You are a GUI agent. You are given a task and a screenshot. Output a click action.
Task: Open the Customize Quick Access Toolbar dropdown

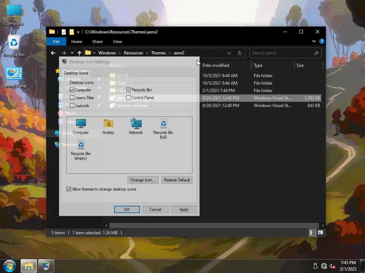78,32
